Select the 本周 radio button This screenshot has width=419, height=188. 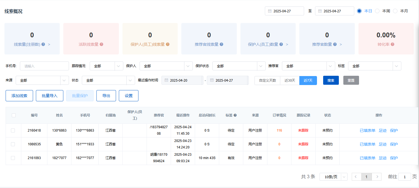pyautogui.click(x=377, y=11)
